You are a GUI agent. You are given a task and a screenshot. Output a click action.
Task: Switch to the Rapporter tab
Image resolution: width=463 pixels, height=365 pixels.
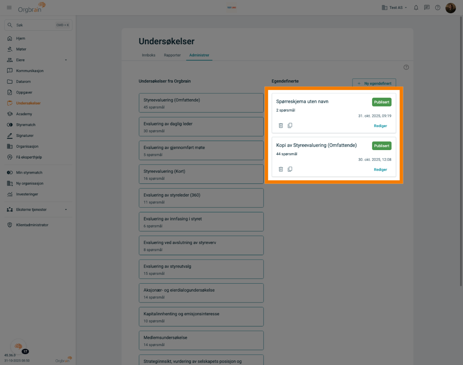coord(172,55)
